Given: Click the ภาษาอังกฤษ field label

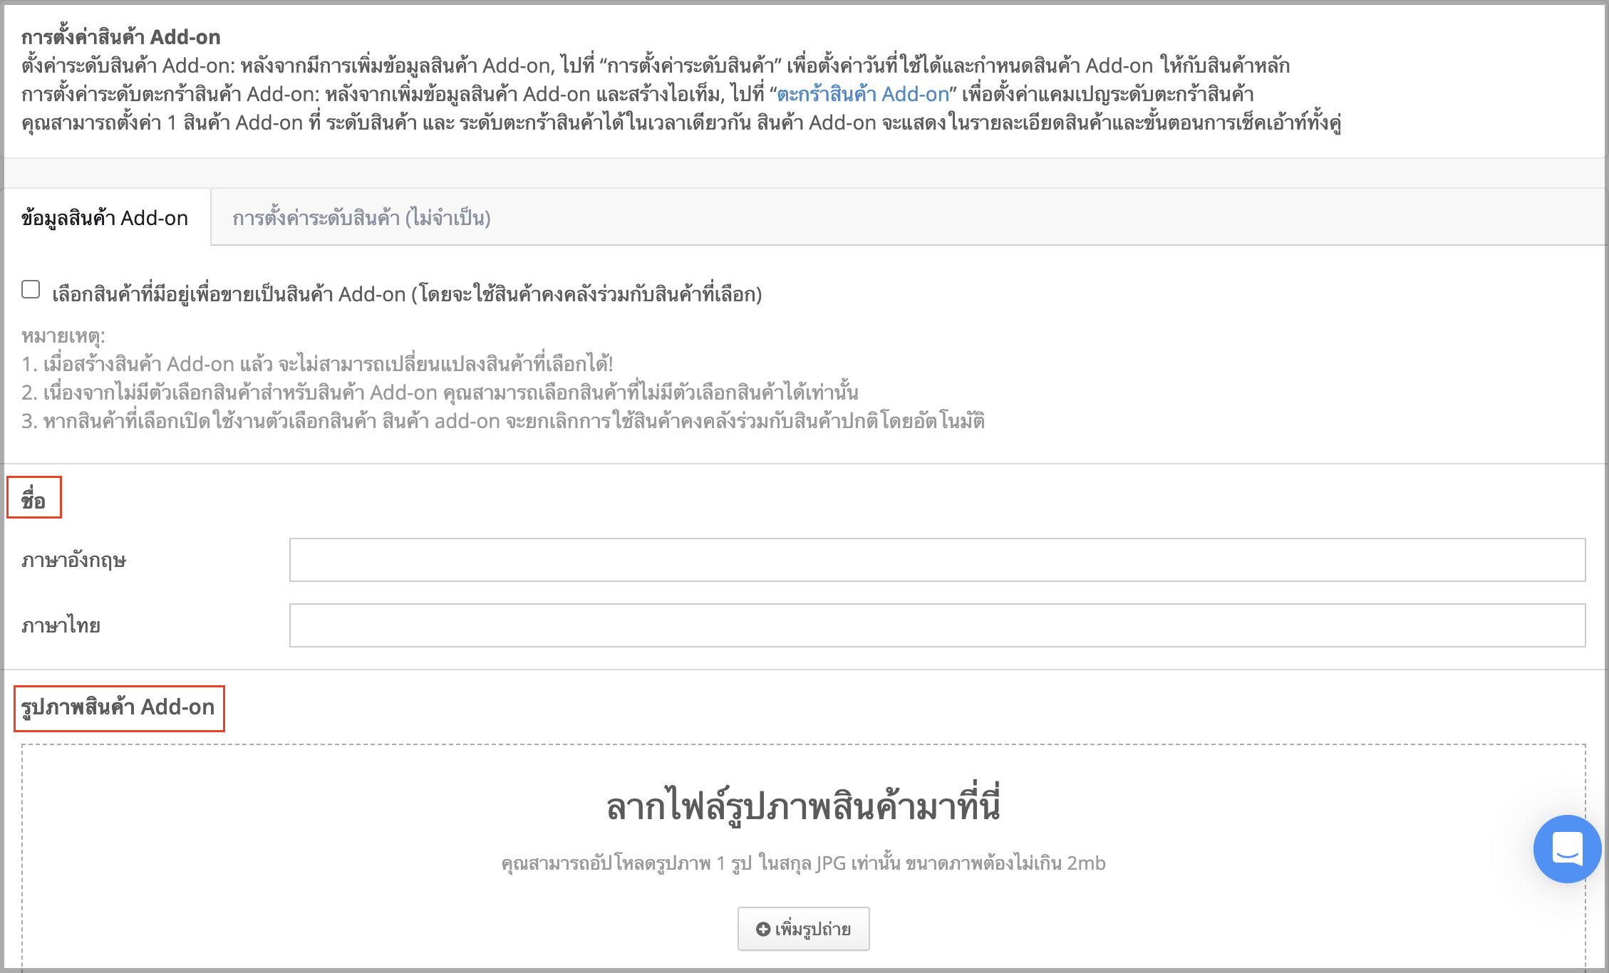Looking at the screenshot, I should click(74, 561).
